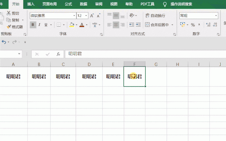226x141 pixels.
Task: Open the number format dropdown (常规)
Action: coord(216,16)
